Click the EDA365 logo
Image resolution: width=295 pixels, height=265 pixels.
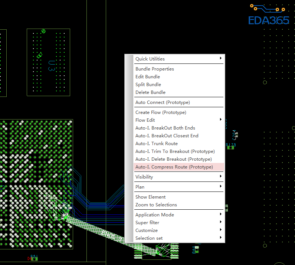(x=269, y=15)
